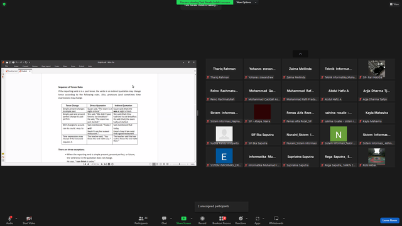Click muted mic icon on Zalma Meilinda's tile
The height and width of the screenshot is (226, 402).
(x=284, y=77)
